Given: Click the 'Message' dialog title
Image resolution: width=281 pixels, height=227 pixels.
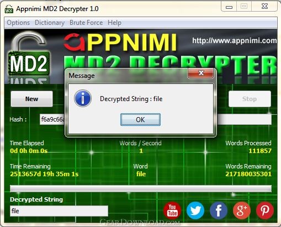Looking at the screenshot, I should tap(82, 76).
